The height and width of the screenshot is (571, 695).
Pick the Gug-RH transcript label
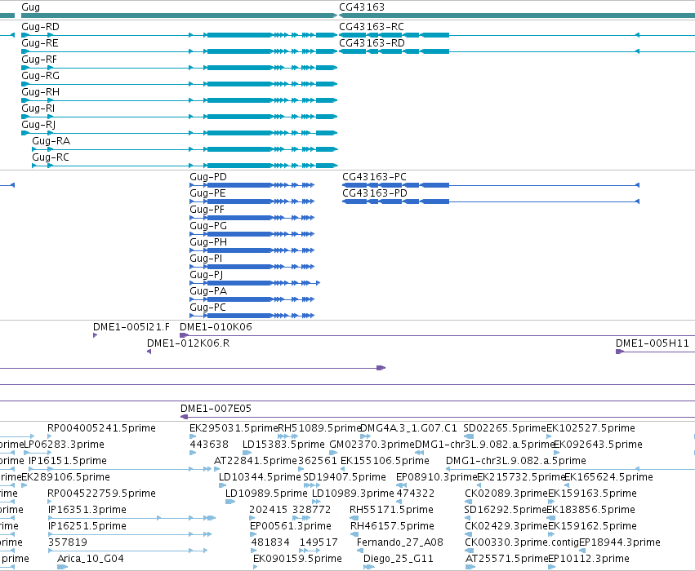click(40, 92)
